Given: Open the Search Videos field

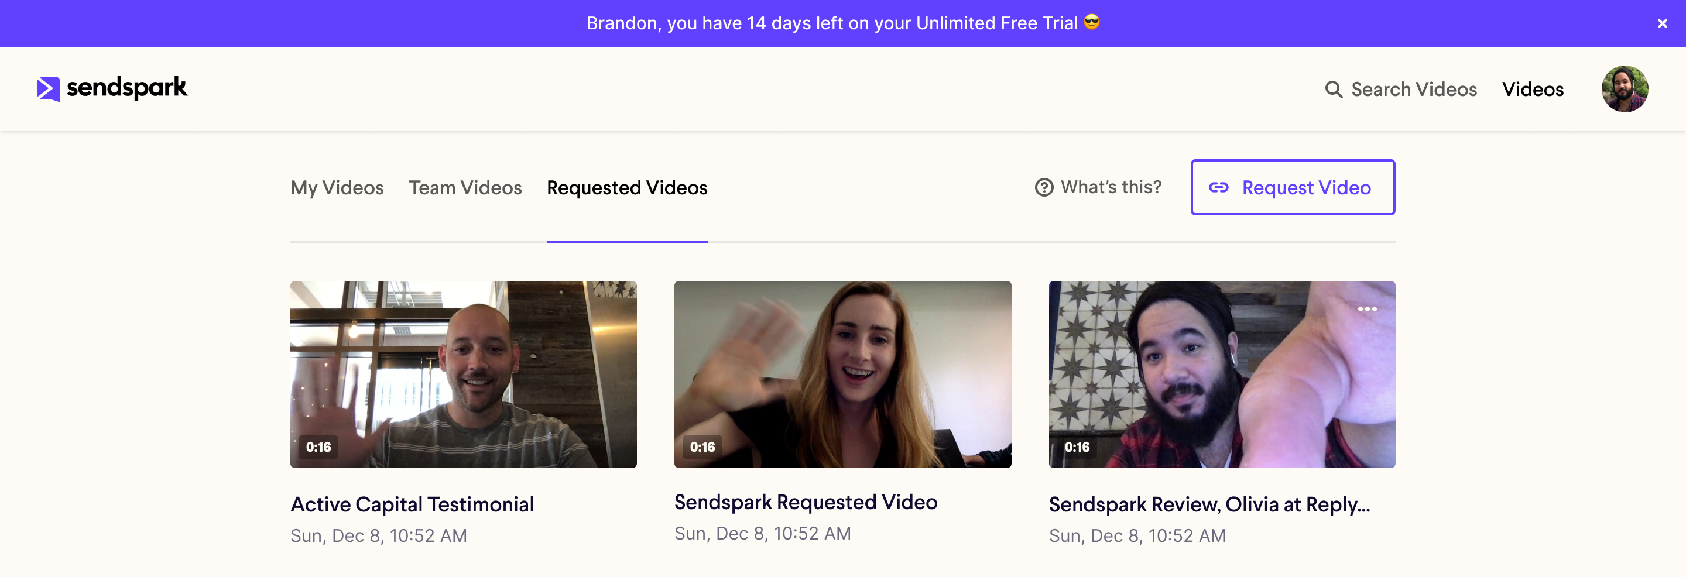Looking at the screenshot, I should (x=1401, y=90).
